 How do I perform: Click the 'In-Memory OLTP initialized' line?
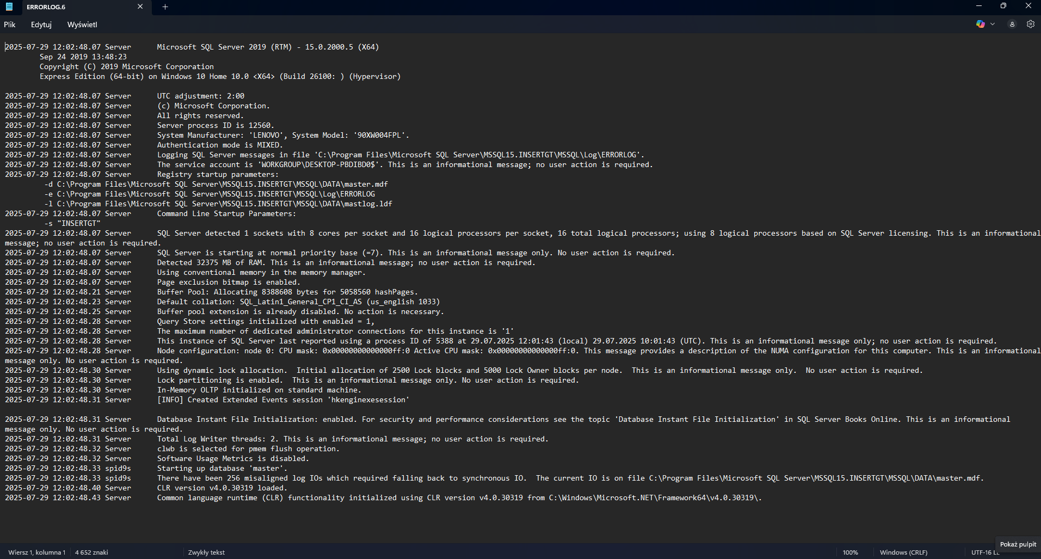pyautogui.click(x=183, y=390)
